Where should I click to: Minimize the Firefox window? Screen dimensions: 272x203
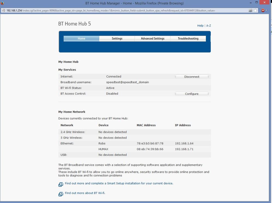[251, 3]
